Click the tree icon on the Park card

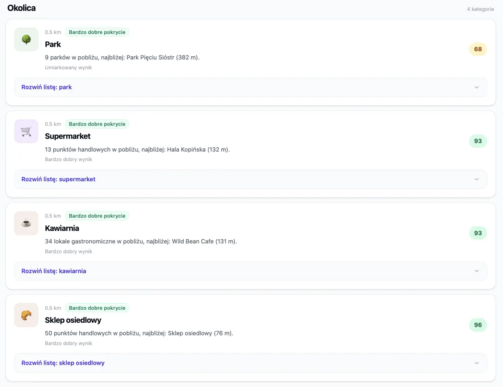(x=26, y=39)
